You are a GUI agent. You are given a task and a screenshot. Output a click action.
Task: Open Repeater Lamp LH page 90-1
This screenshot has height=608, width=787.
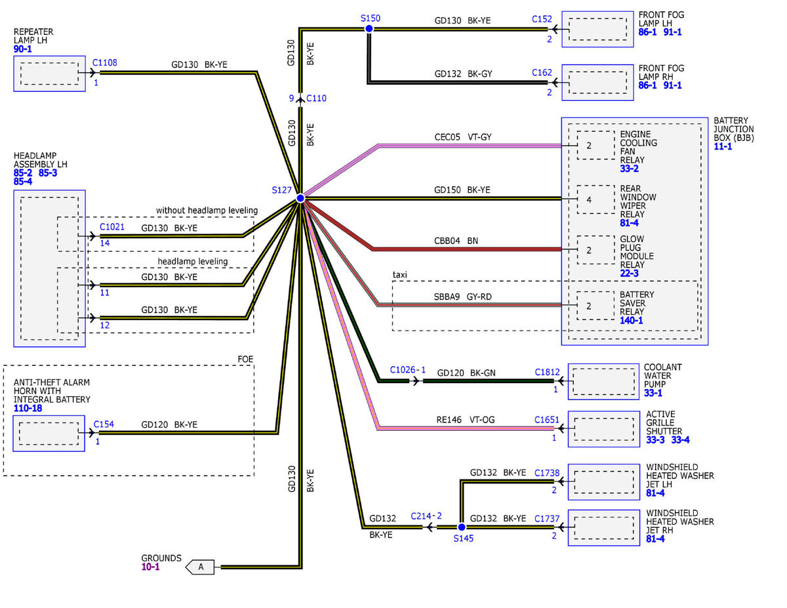click(24, 49)
